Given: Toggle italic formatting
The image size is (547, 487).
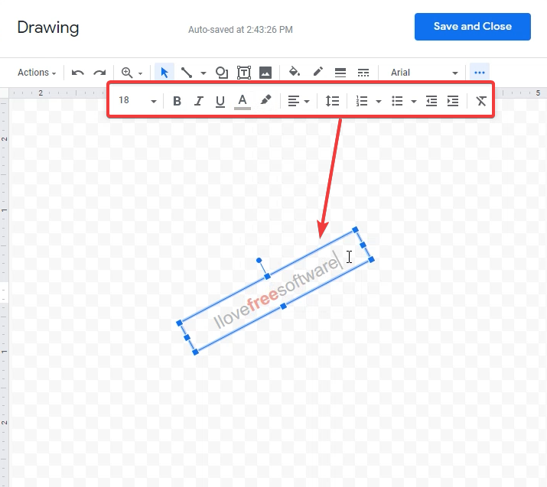Looking at the screenshot, I should tap(198, 101).
